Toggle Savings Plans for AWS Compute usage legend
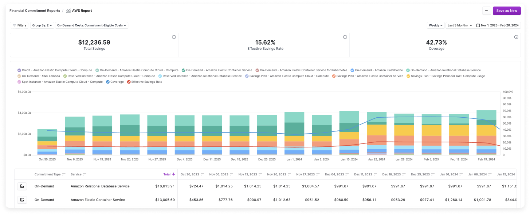 tap(445, 76)
